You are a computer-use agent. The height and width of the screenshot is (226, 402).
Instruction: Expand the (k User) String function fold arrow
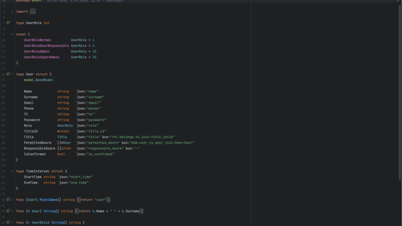(x=12, y=211)
